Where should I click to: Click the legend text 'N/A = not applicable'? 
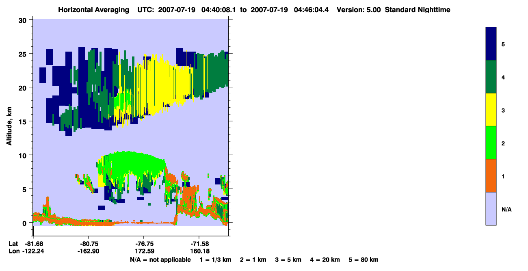coord(160,260)
